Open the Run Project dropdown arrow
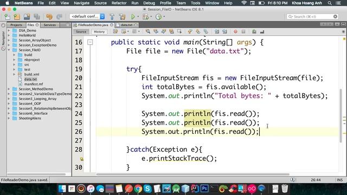The height and width of the screenshot is (195, 347). (138, 17)
